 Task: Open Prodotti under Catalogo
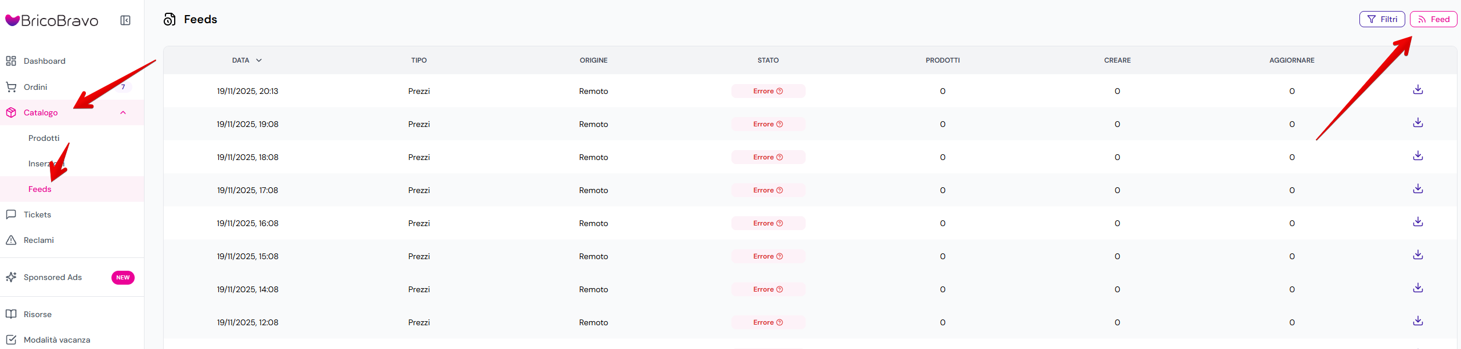pos(44,138)
